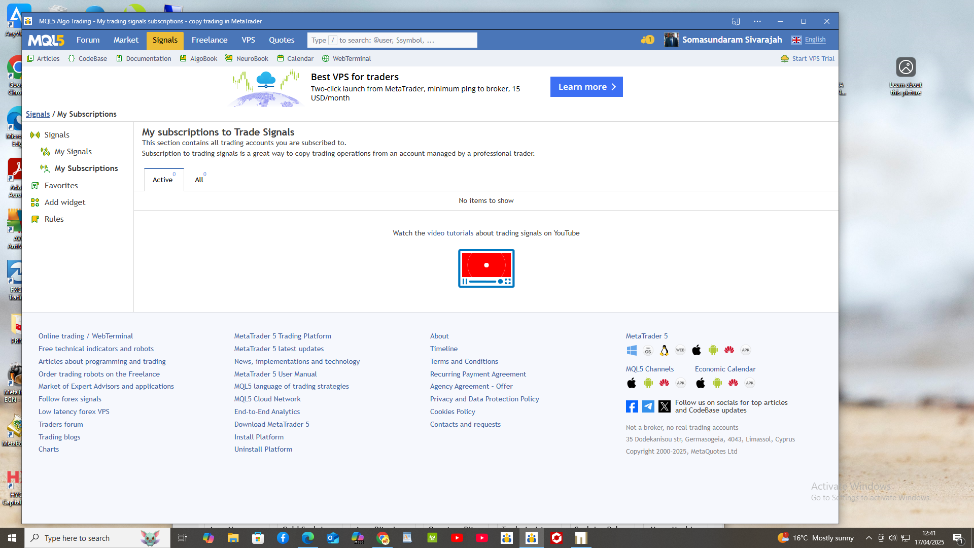Image resolution: width=974 pixels, height=548 pixels.
Task: Open Windows Start menu
Action: click(x=12, y=538)
